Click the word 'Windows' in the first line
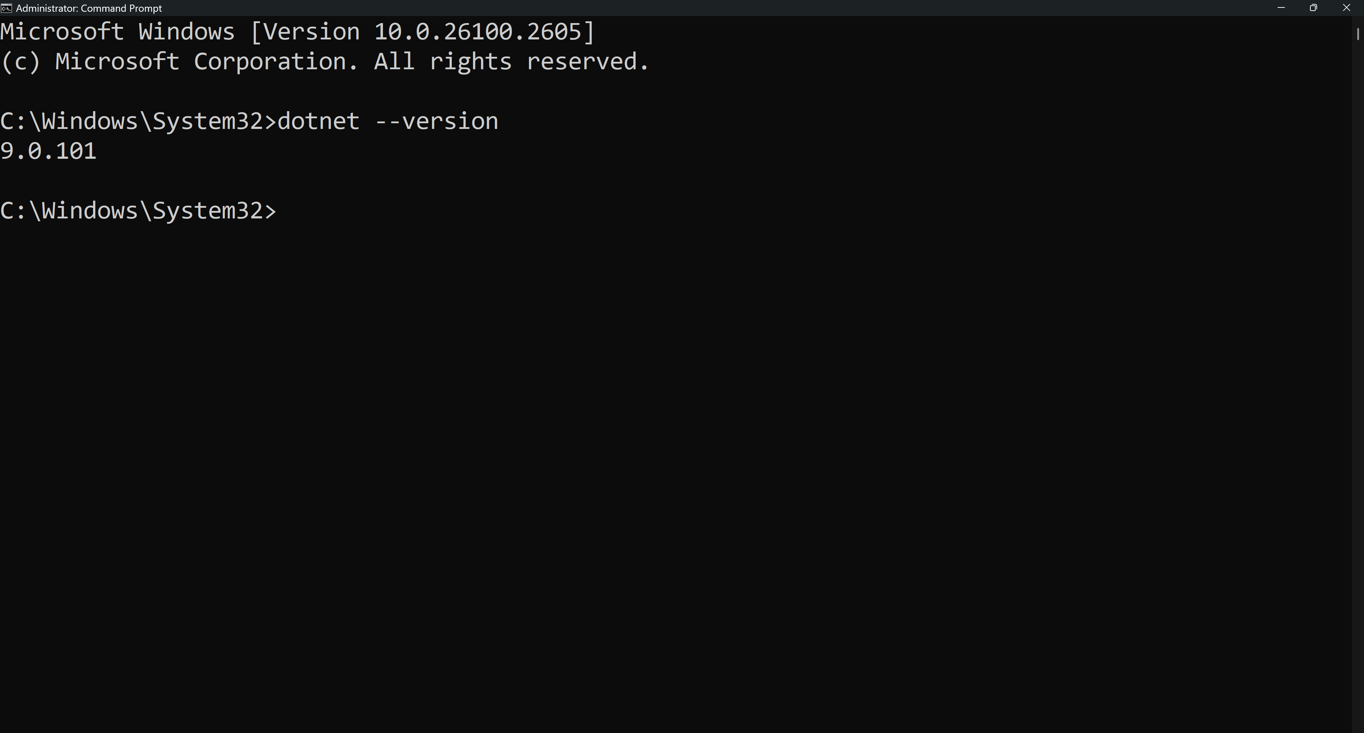1364x733 pixels. [186, 32]
